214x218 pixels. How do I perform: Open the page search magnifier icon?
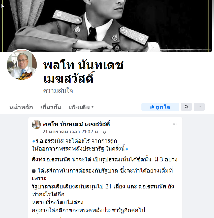tap(186, 107)
